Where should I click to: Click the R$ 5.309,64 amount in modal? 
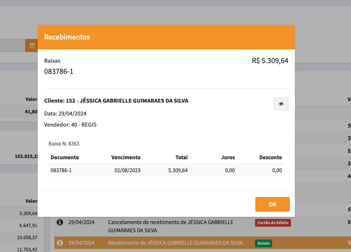(270, 61)
